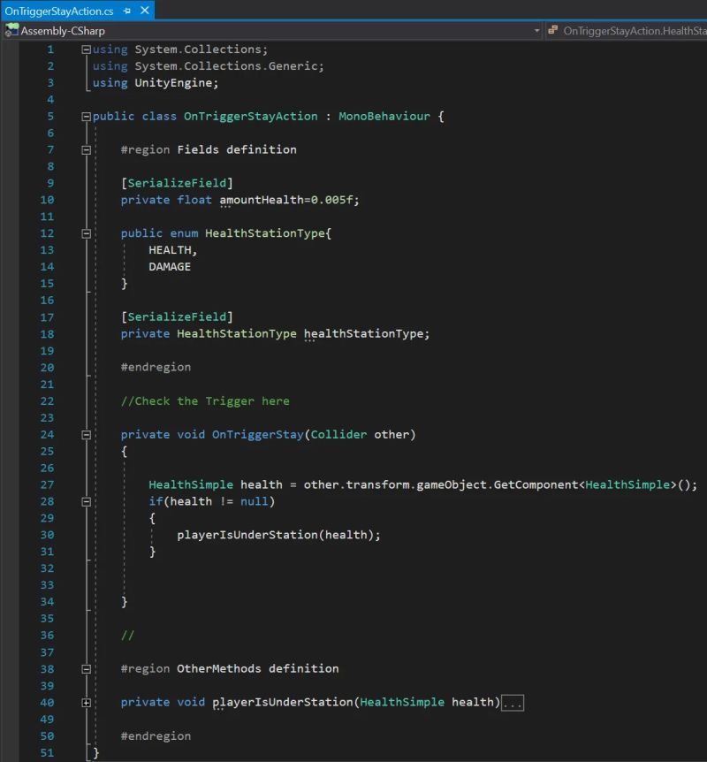Viewport: 707px width, 762px height.
Task: Collapse the if health null check block
Action: tap(84, 501)
